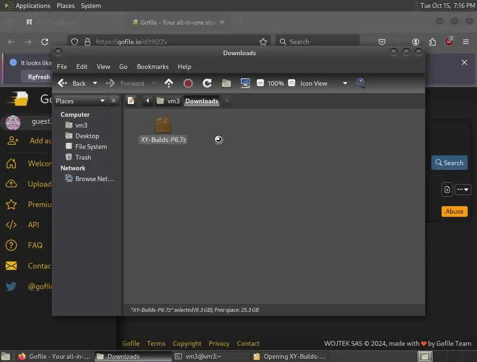Close the Places side pane
477x362 pixels.
point(114,101)
